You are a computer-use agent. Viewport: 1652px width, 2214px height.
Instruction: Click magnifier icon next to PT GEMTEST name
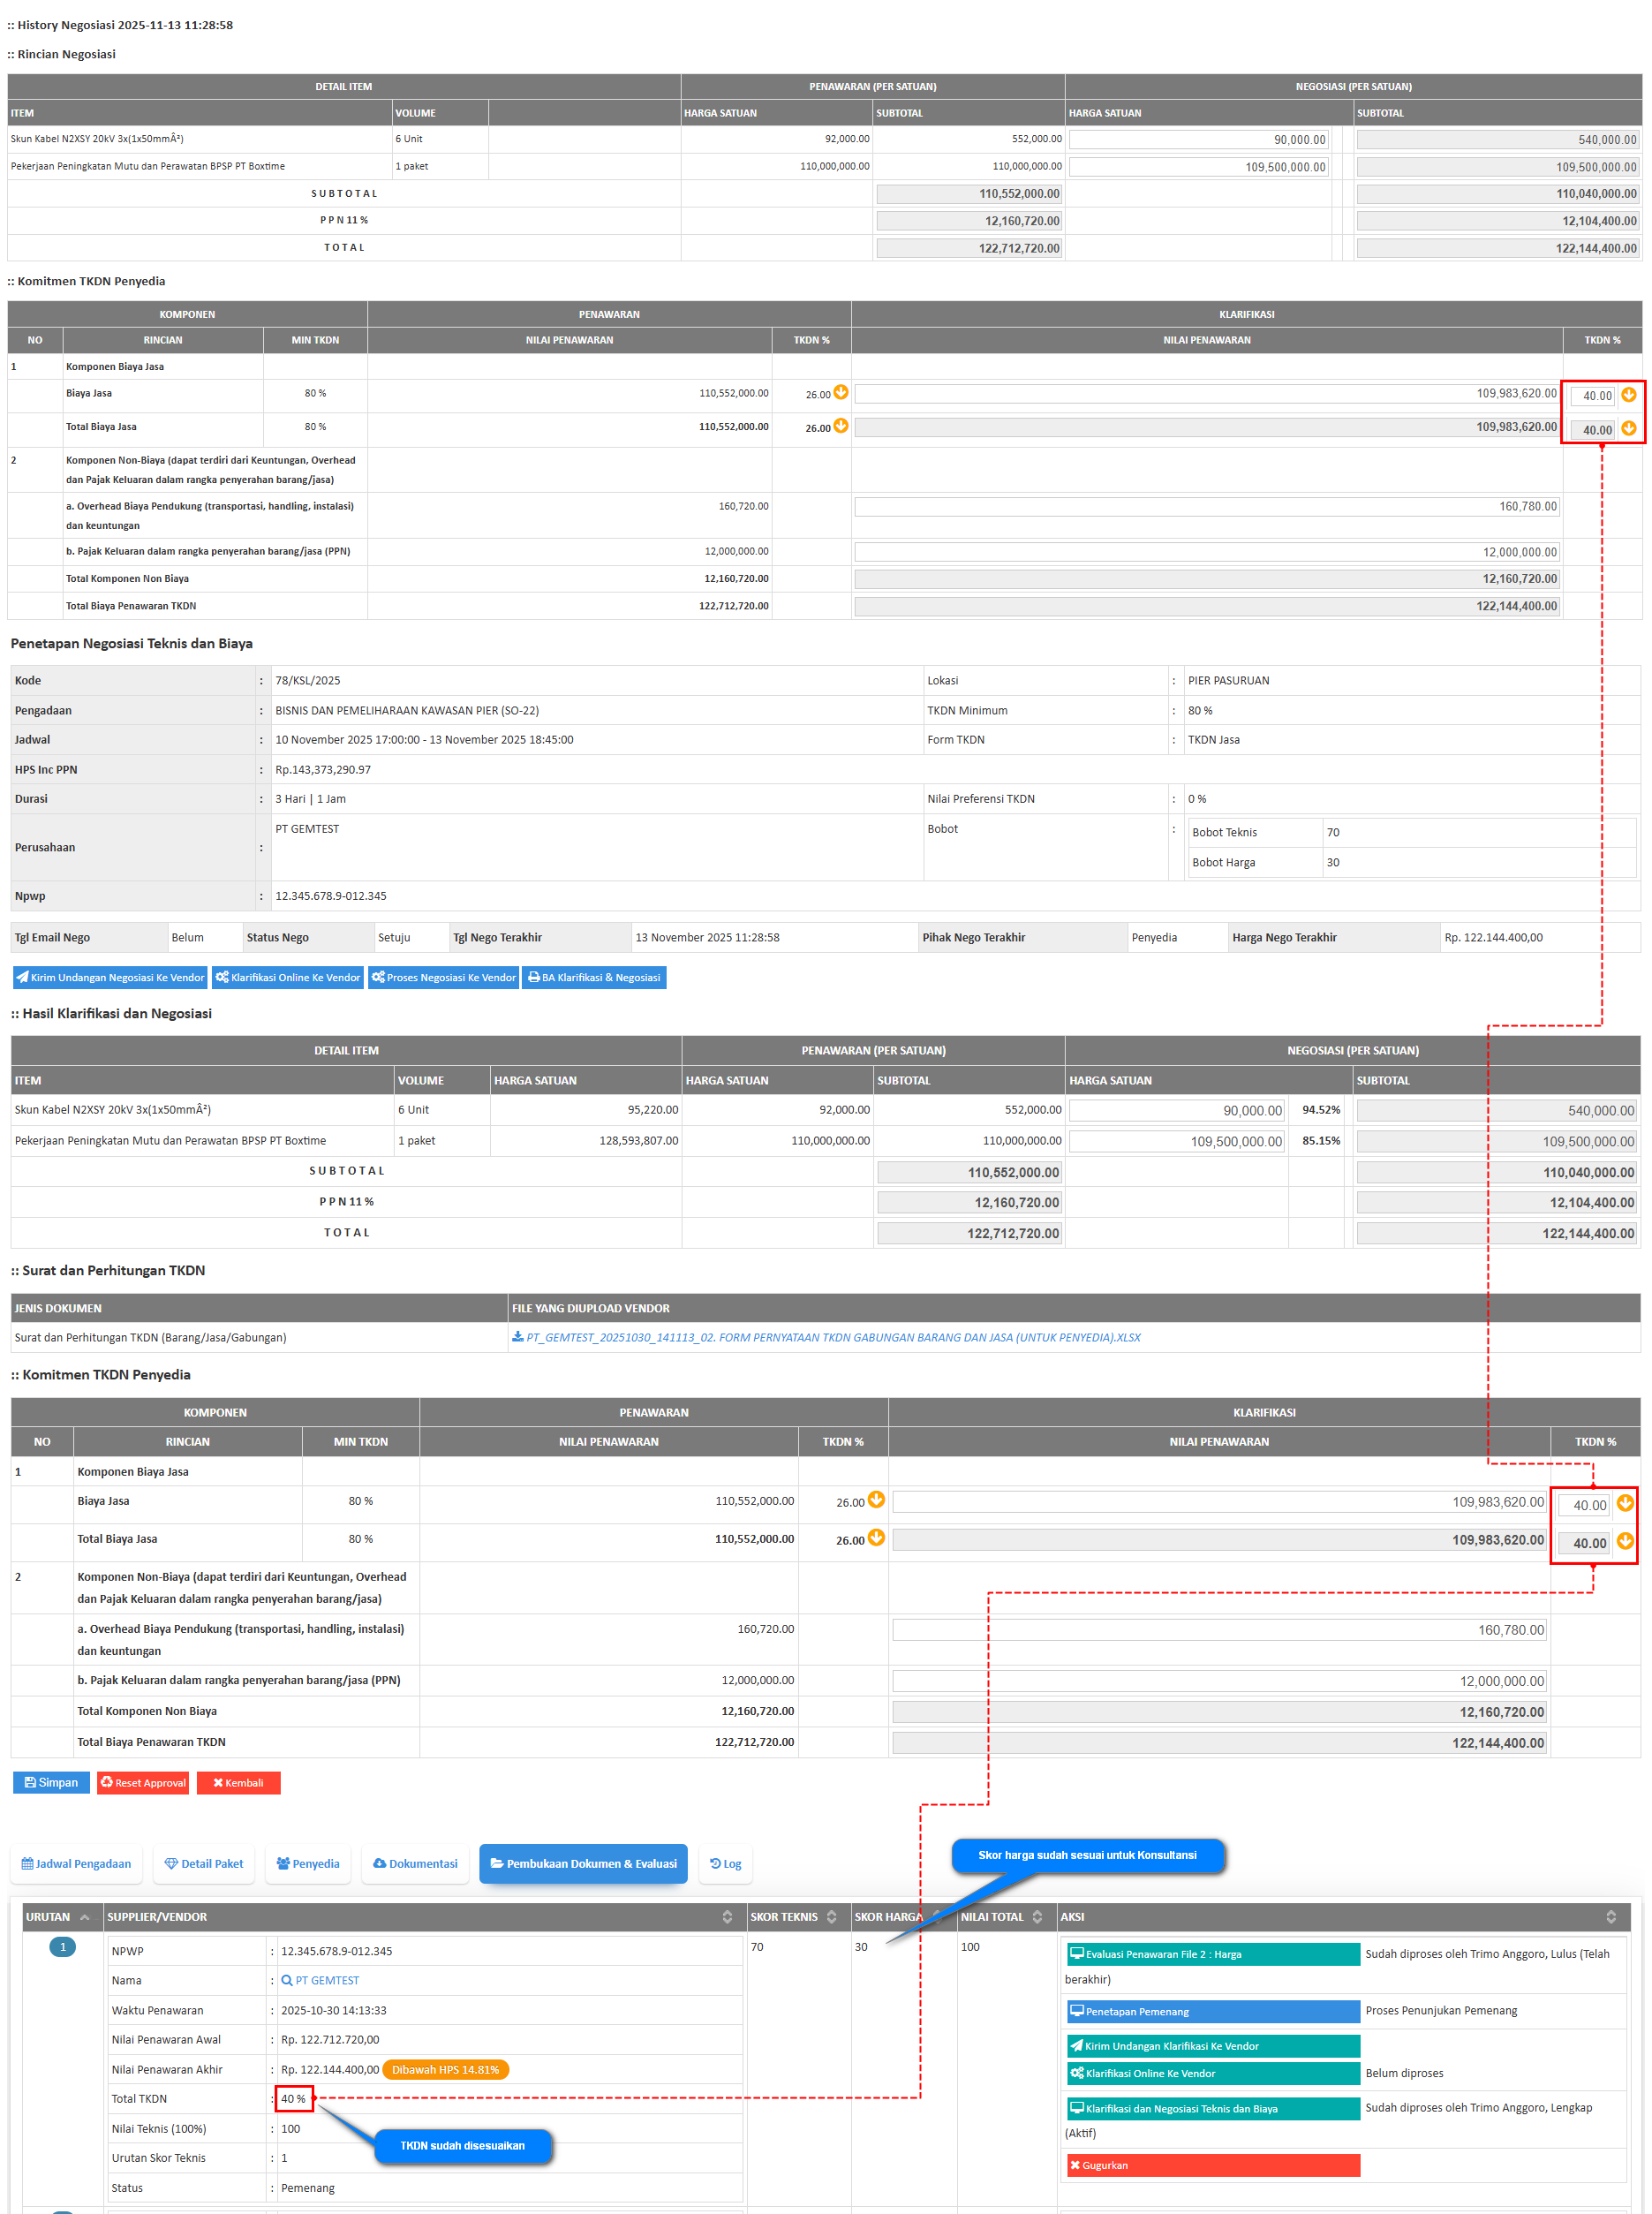[x=287, y=1980]
